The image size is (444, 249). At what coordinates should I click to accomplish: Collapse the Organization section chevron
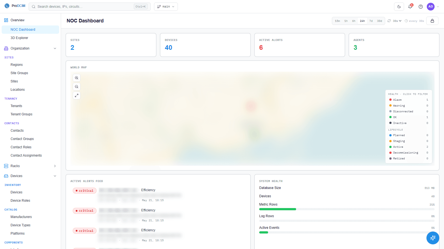55,48
